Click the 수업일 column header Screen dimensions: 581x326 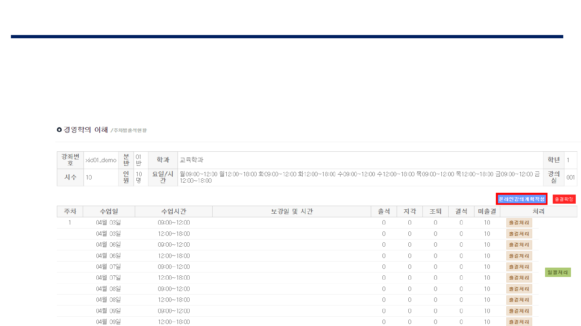(x=109, y=212)
